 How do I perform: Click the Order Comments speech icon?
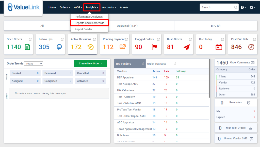253,63
